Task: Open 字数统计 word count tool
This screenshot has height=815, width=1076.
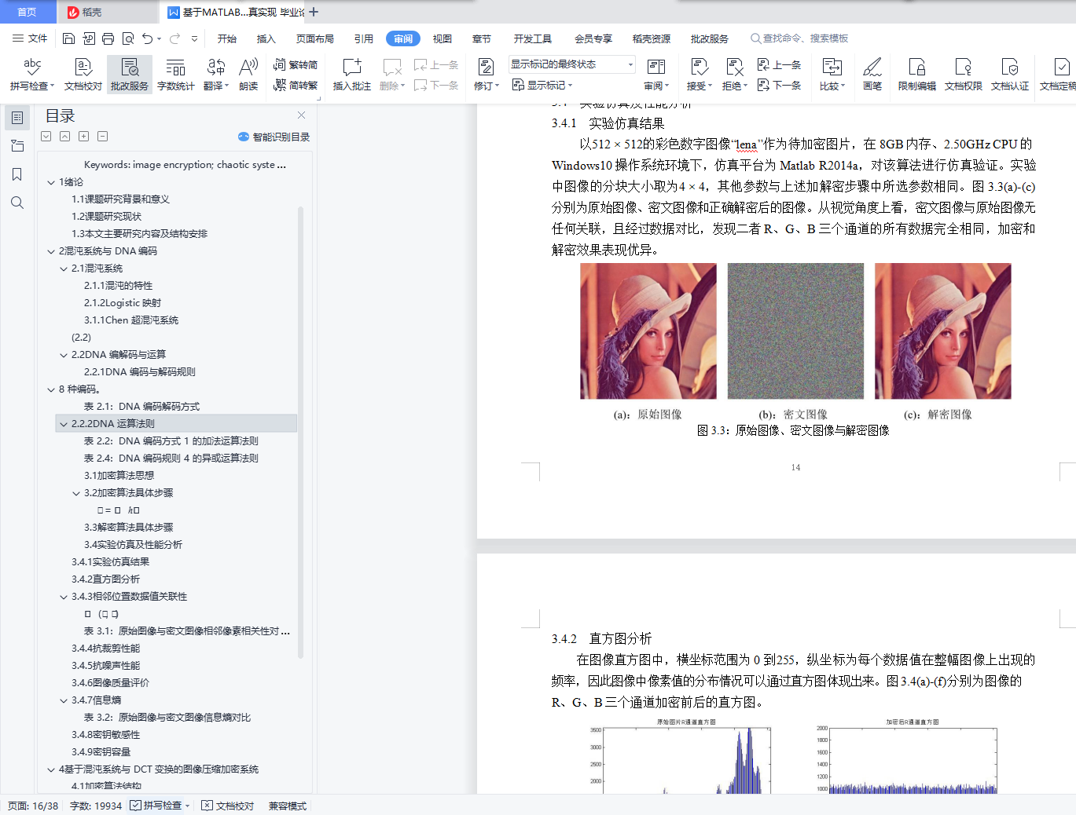Action: pyautogui.click(x=176, y=75)
